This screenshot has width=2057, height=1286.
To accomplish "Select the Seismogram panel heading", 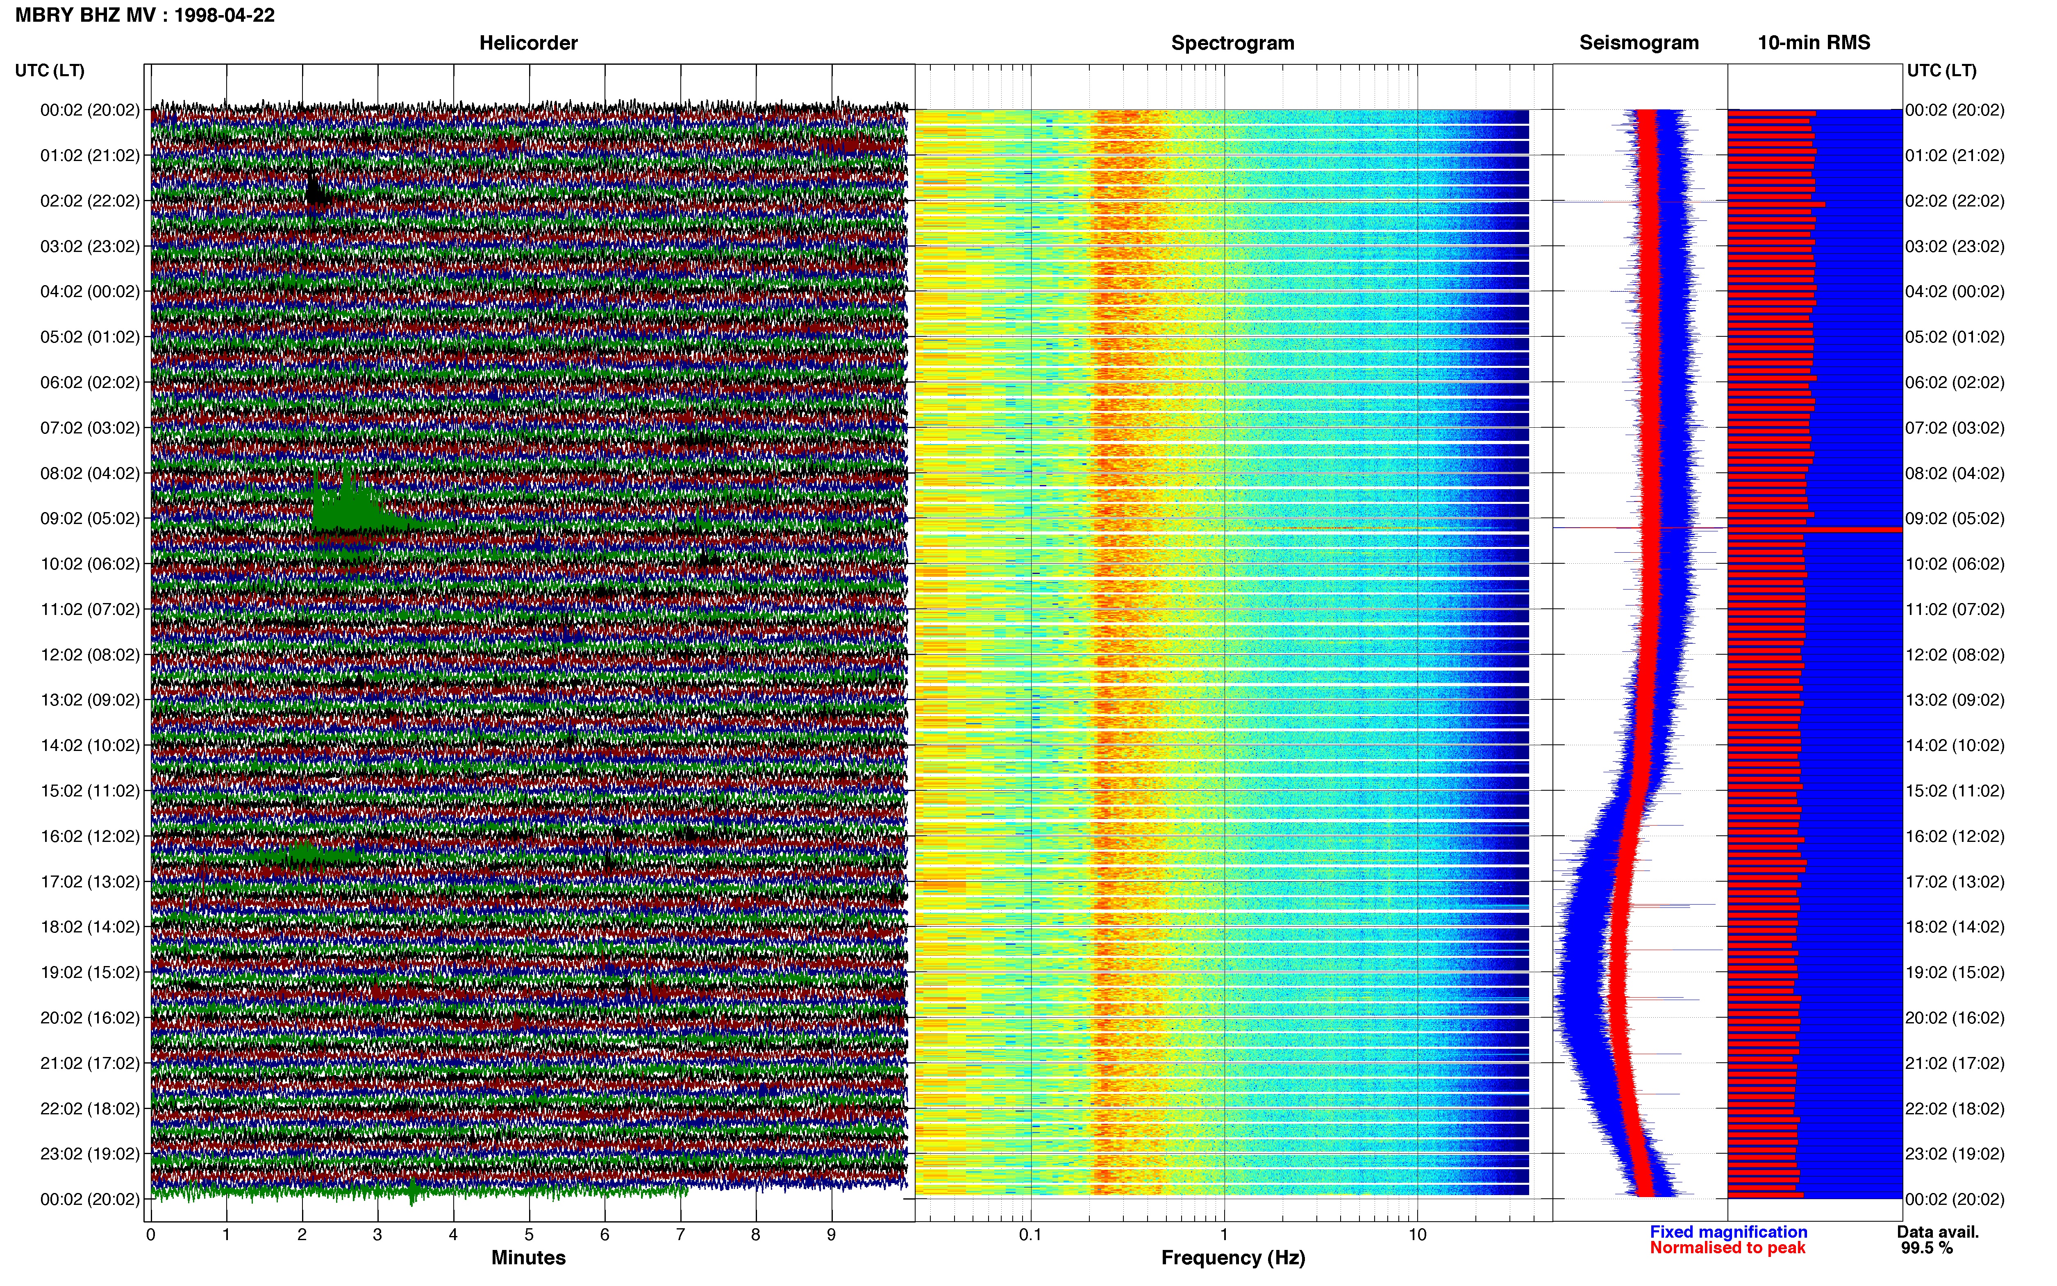I will coord(1639,43).
